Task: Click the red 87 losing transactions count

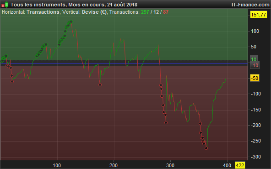Action: (166, 12)
